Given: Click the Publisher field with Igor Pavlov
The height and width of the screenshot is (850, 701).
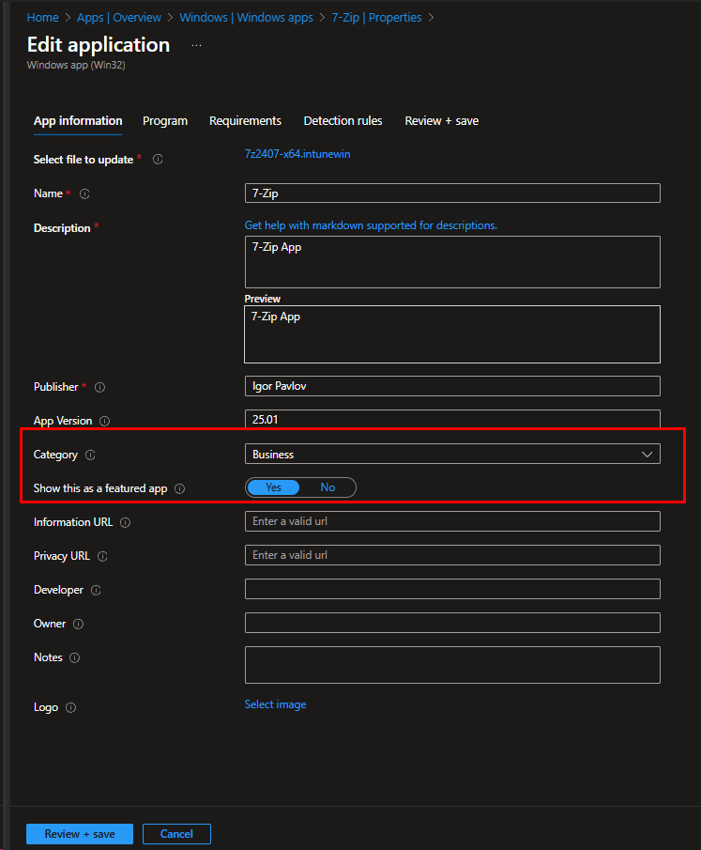Looking at the screenshot, I should pyautogui.click(x=452, y=386).
